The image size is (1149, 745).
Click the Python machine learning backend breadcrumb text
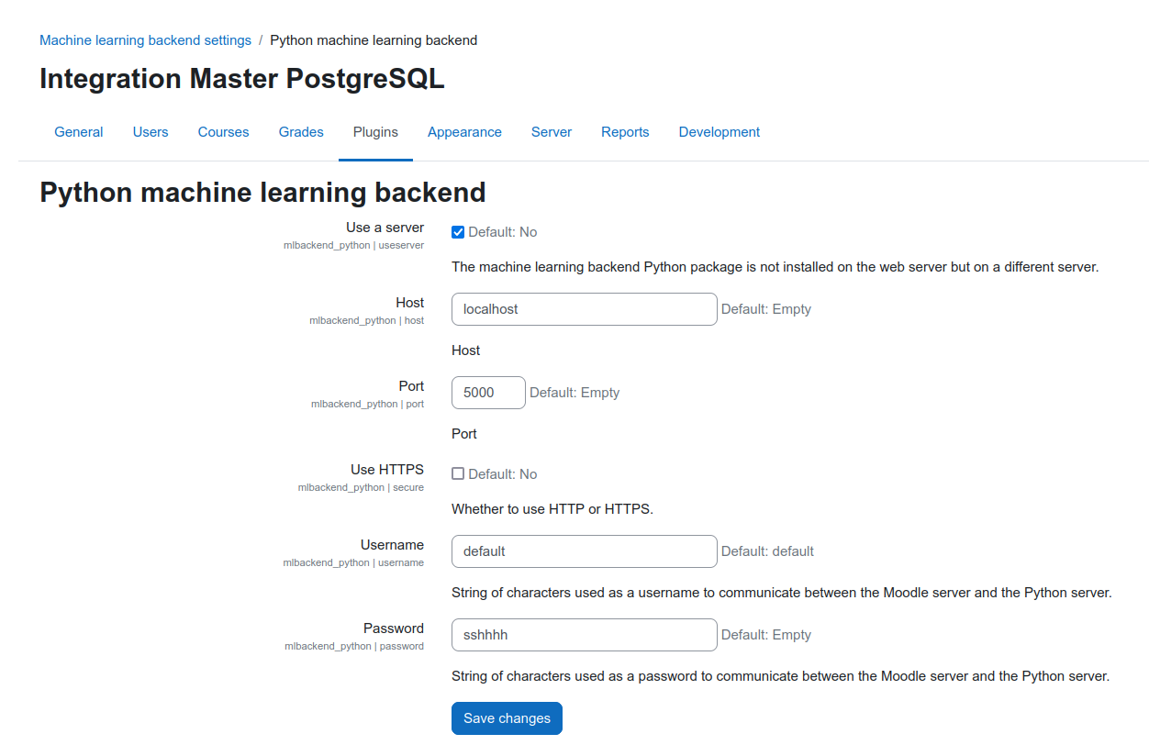374,40
